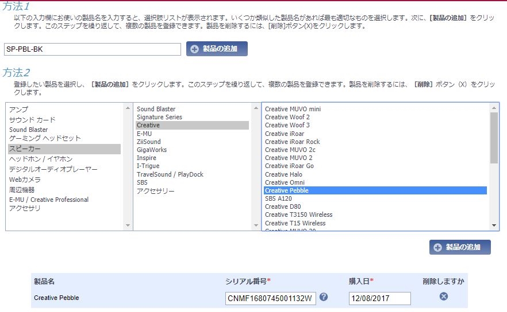The width and height of the screenshot is (507, 312).
Task: Pick Creative MUVO 2 product
Action: click(289, 158)
